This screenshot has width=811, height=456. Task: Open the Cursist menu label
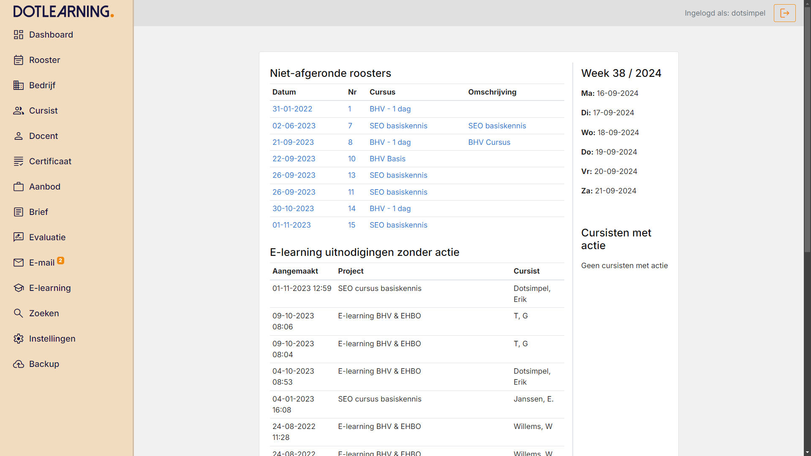[44, 111]
